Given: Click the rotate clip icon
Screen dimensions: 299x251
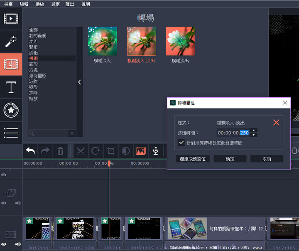Looking at the screenshot, I should pyautogui.click(x=96, y=151).
